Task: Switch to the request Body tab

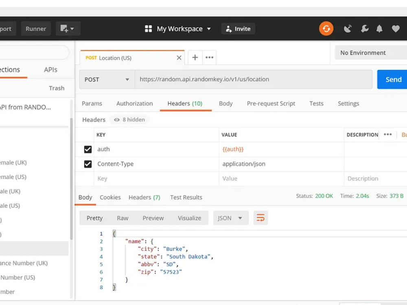Action: click(x=225, y=103)
